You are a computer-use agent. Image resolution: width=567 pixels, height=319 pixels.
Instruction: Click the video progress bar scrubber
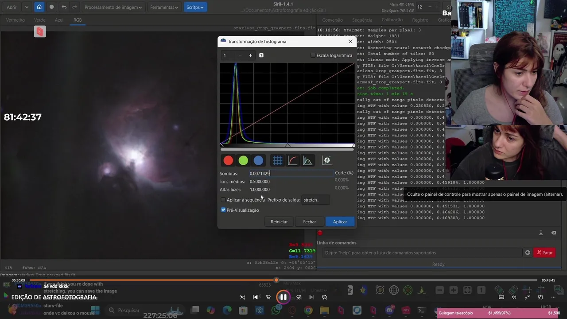[276, 280]
